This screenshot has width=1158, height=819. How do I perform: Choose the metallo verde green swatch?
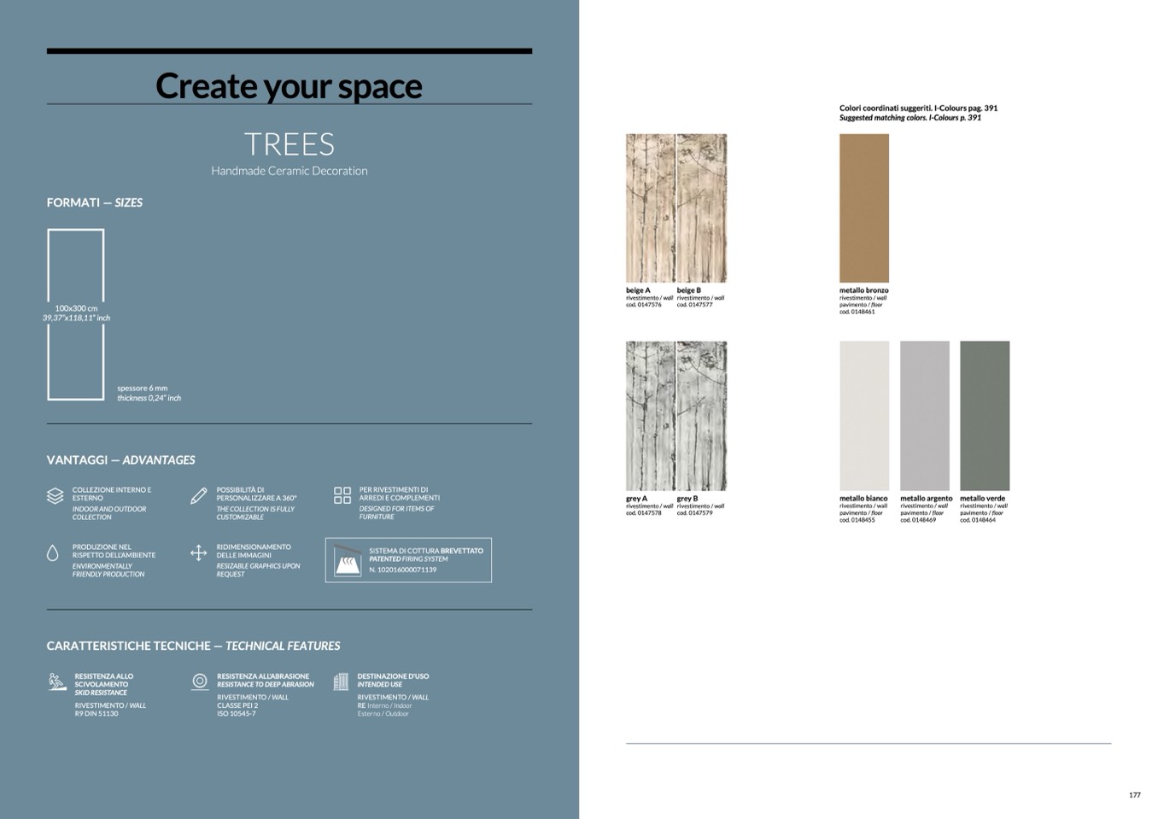click(984, 415)
